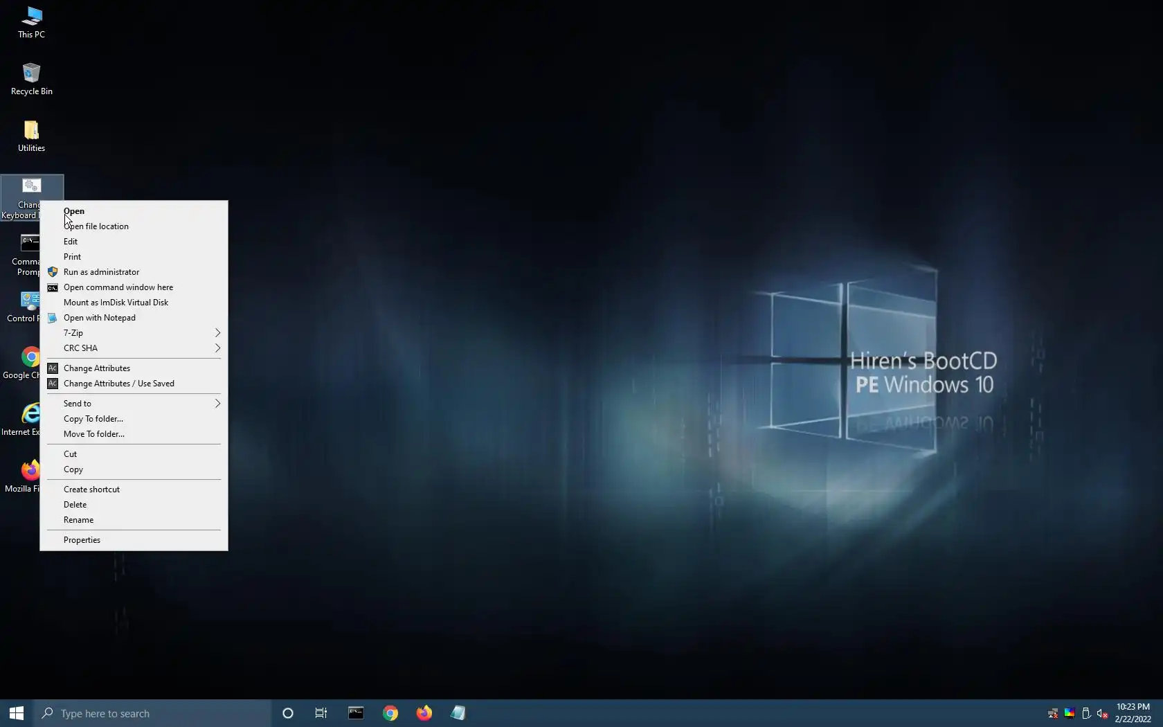Select Delete from the context menu
This screenshot has width=1163, height=727.
click(134, 505)
